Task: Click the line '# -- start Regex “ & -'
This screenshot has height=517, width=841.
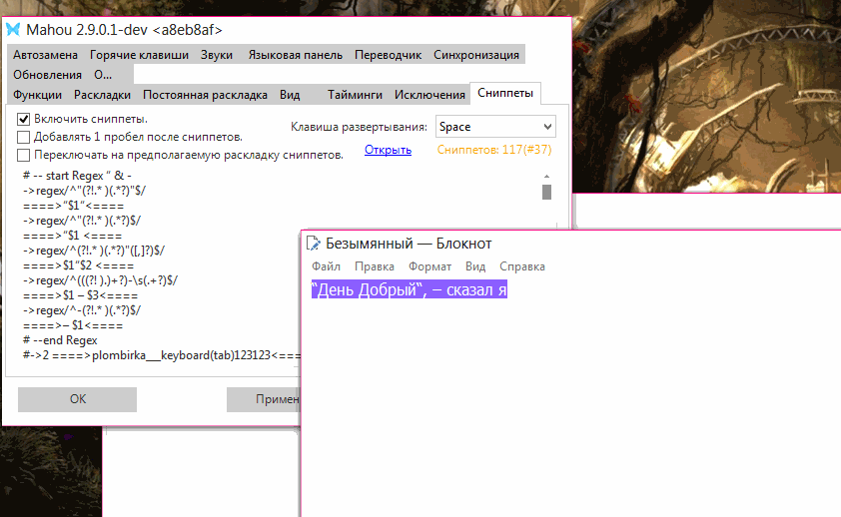Action: pos(77,176)
